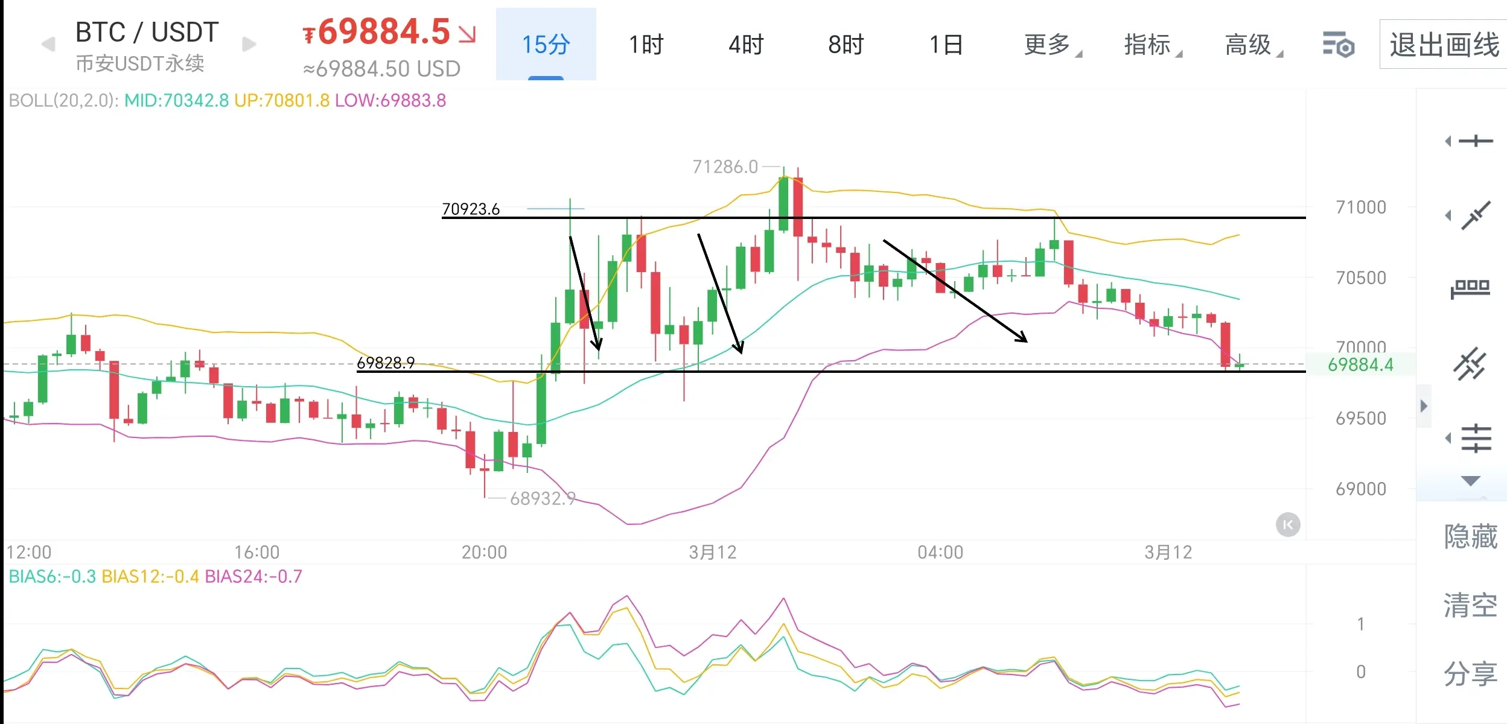Viewport: 1507px width, 724px height.
Task: Hide the drawn lines with 隐藏
Action: tap(1470, 536)
